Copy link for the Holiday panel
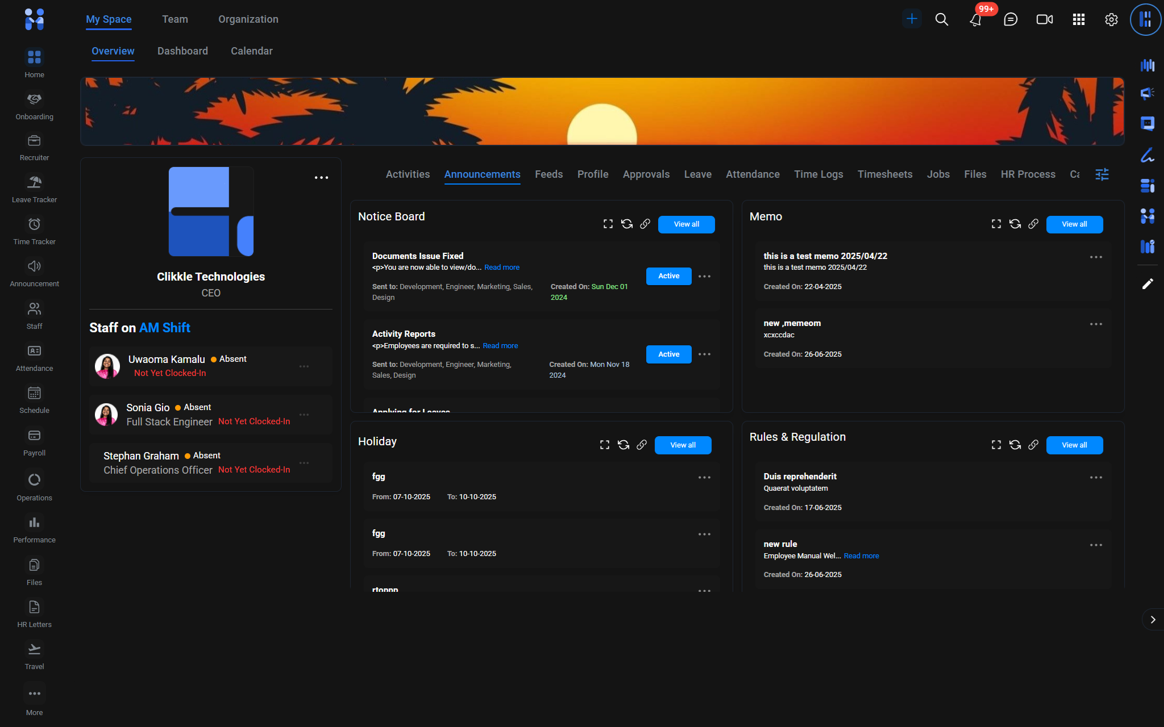Image resolution: width=1164 pixels, height=727 pixels. [x=642, y=445]
